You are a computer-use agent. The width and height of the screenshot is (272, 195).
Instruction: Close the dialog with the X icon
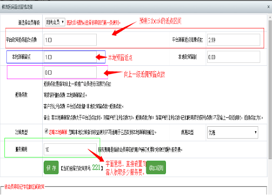pyautogui.click(x=269, y=7)
